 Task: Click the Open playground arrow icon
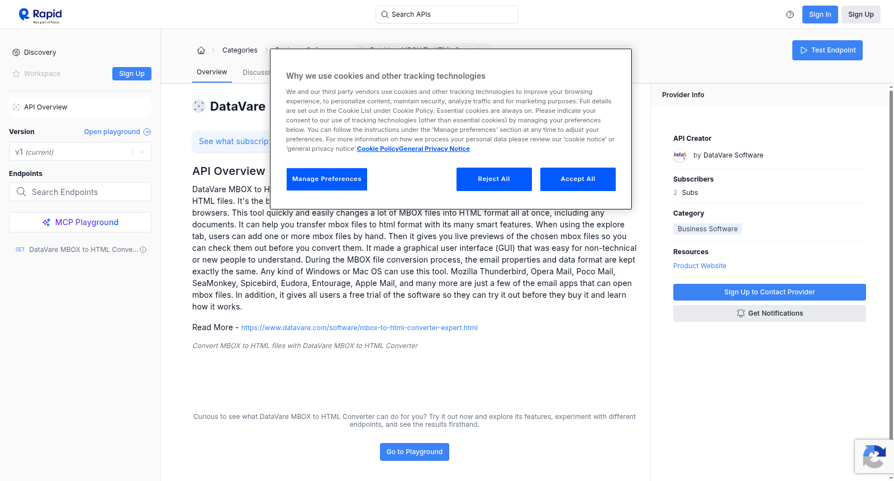click(x=147, y=132)
